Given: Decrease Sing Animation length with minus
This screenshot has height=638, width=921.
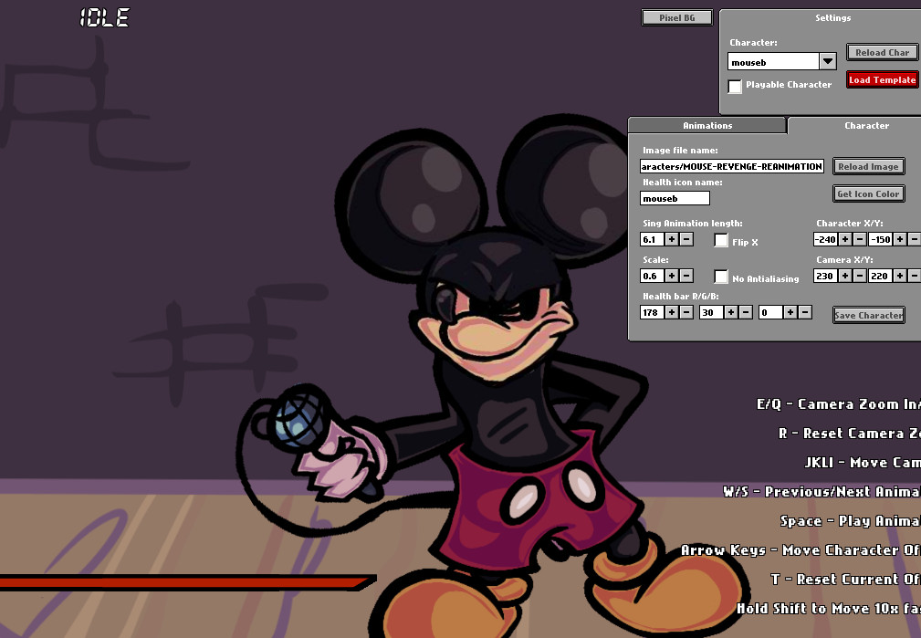Looking at the screenshot, I should [x=686, y=239].
